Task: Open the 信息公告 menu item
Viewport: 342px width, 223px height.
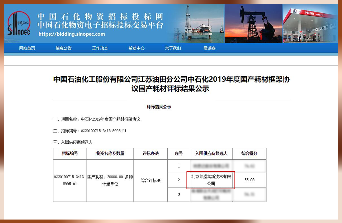Action: click(63, 48)
